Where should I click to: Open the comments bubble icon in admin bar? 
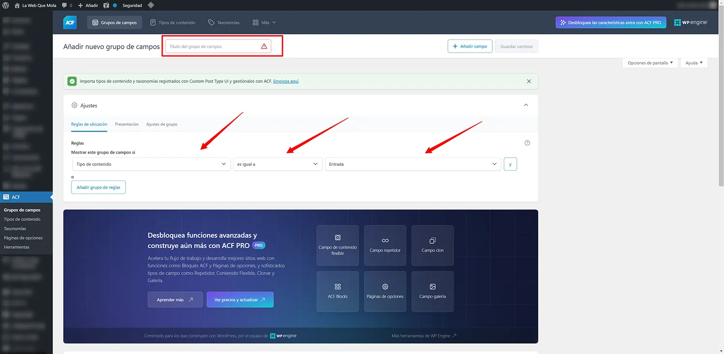click(x=65, y=5)
